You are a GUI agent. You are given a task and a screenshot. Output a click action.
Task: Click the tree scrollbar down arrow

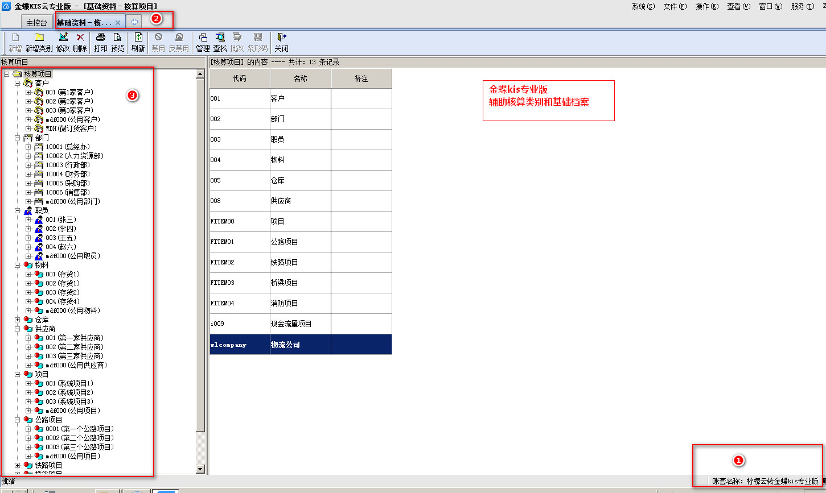(200, 469)
